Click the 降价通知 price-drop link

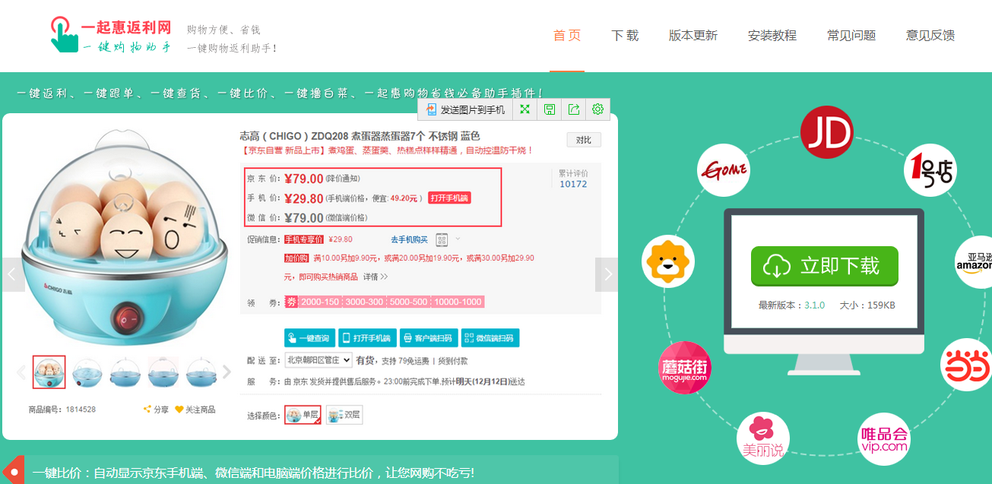pos(343,179)
